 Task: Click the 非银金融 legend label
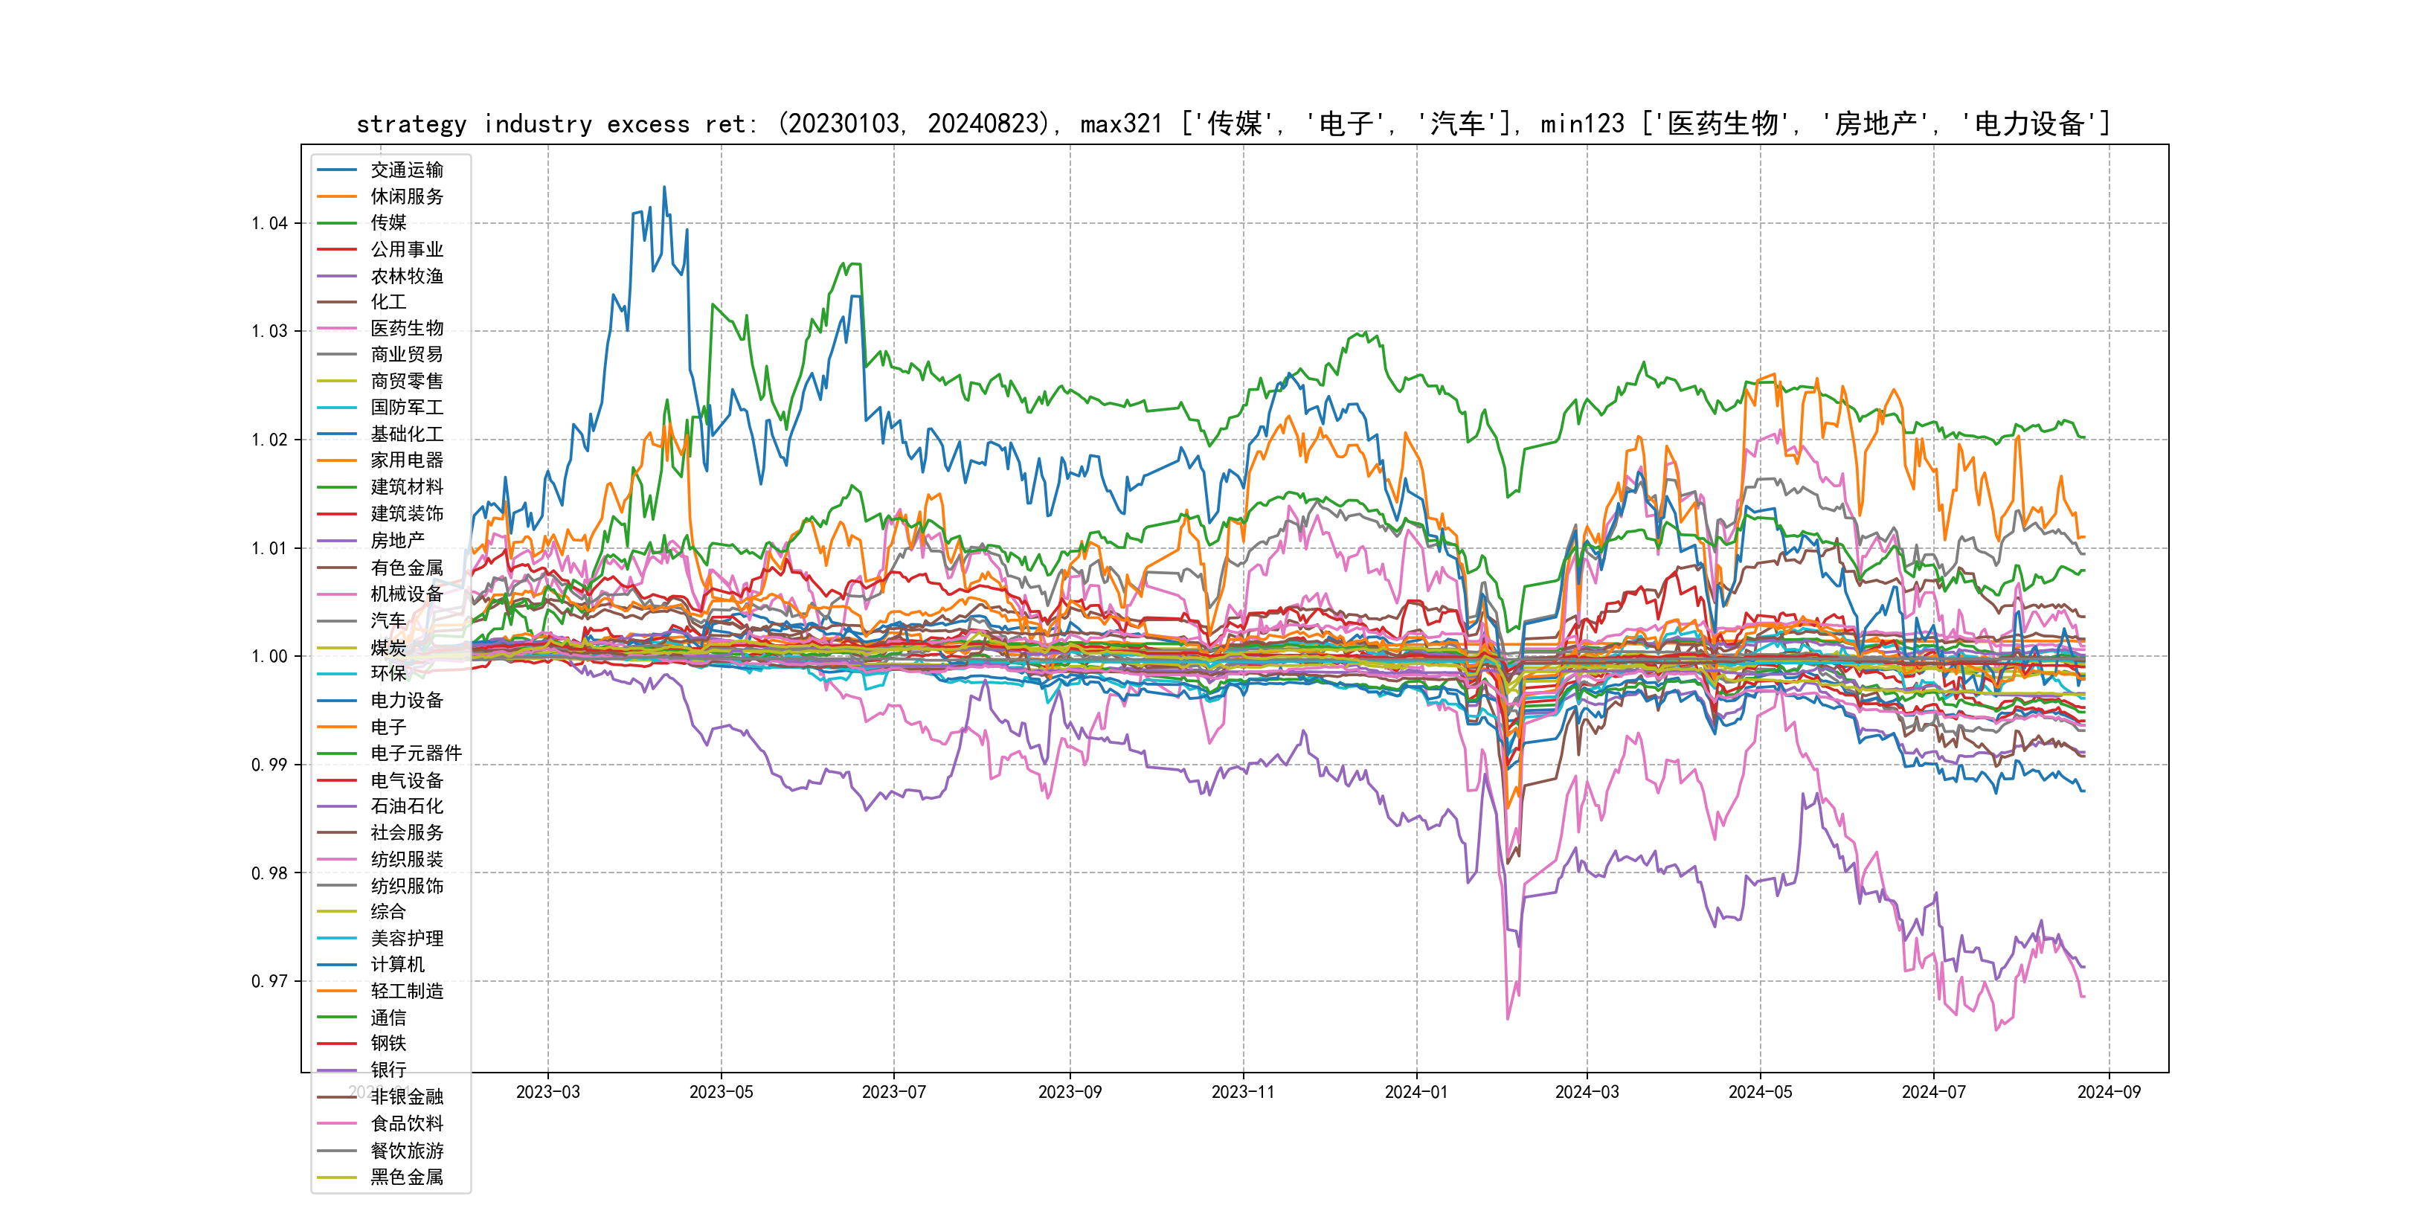pos(406,1096)
